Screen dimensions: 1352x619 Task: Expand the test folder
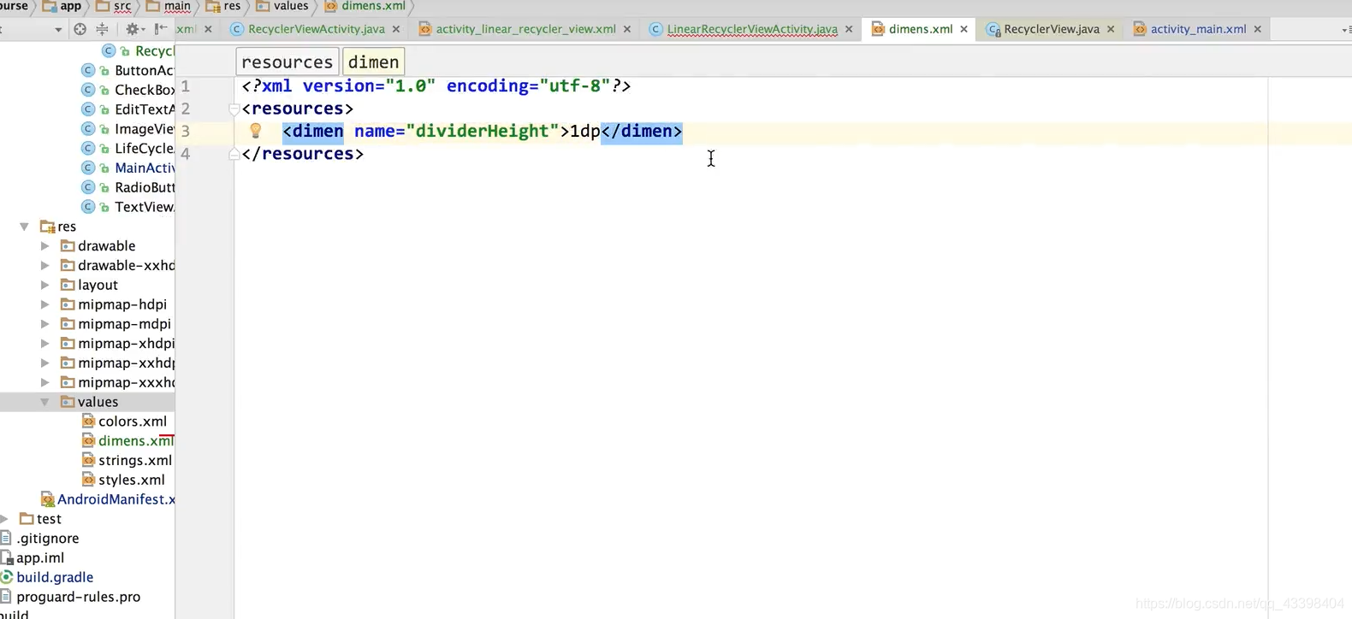(5, 519)
